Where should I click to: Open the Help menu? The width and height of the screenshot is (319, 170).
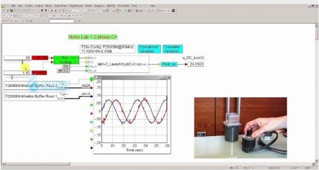pyautogui.click(x=153, y=6)
